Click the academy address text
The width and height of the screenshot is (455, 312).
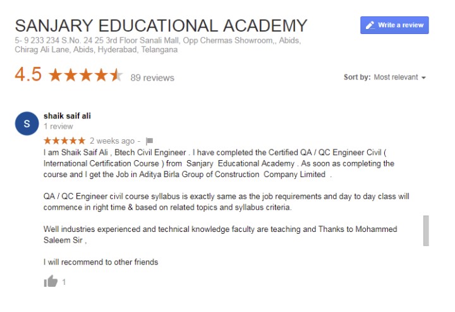[158, 45]
